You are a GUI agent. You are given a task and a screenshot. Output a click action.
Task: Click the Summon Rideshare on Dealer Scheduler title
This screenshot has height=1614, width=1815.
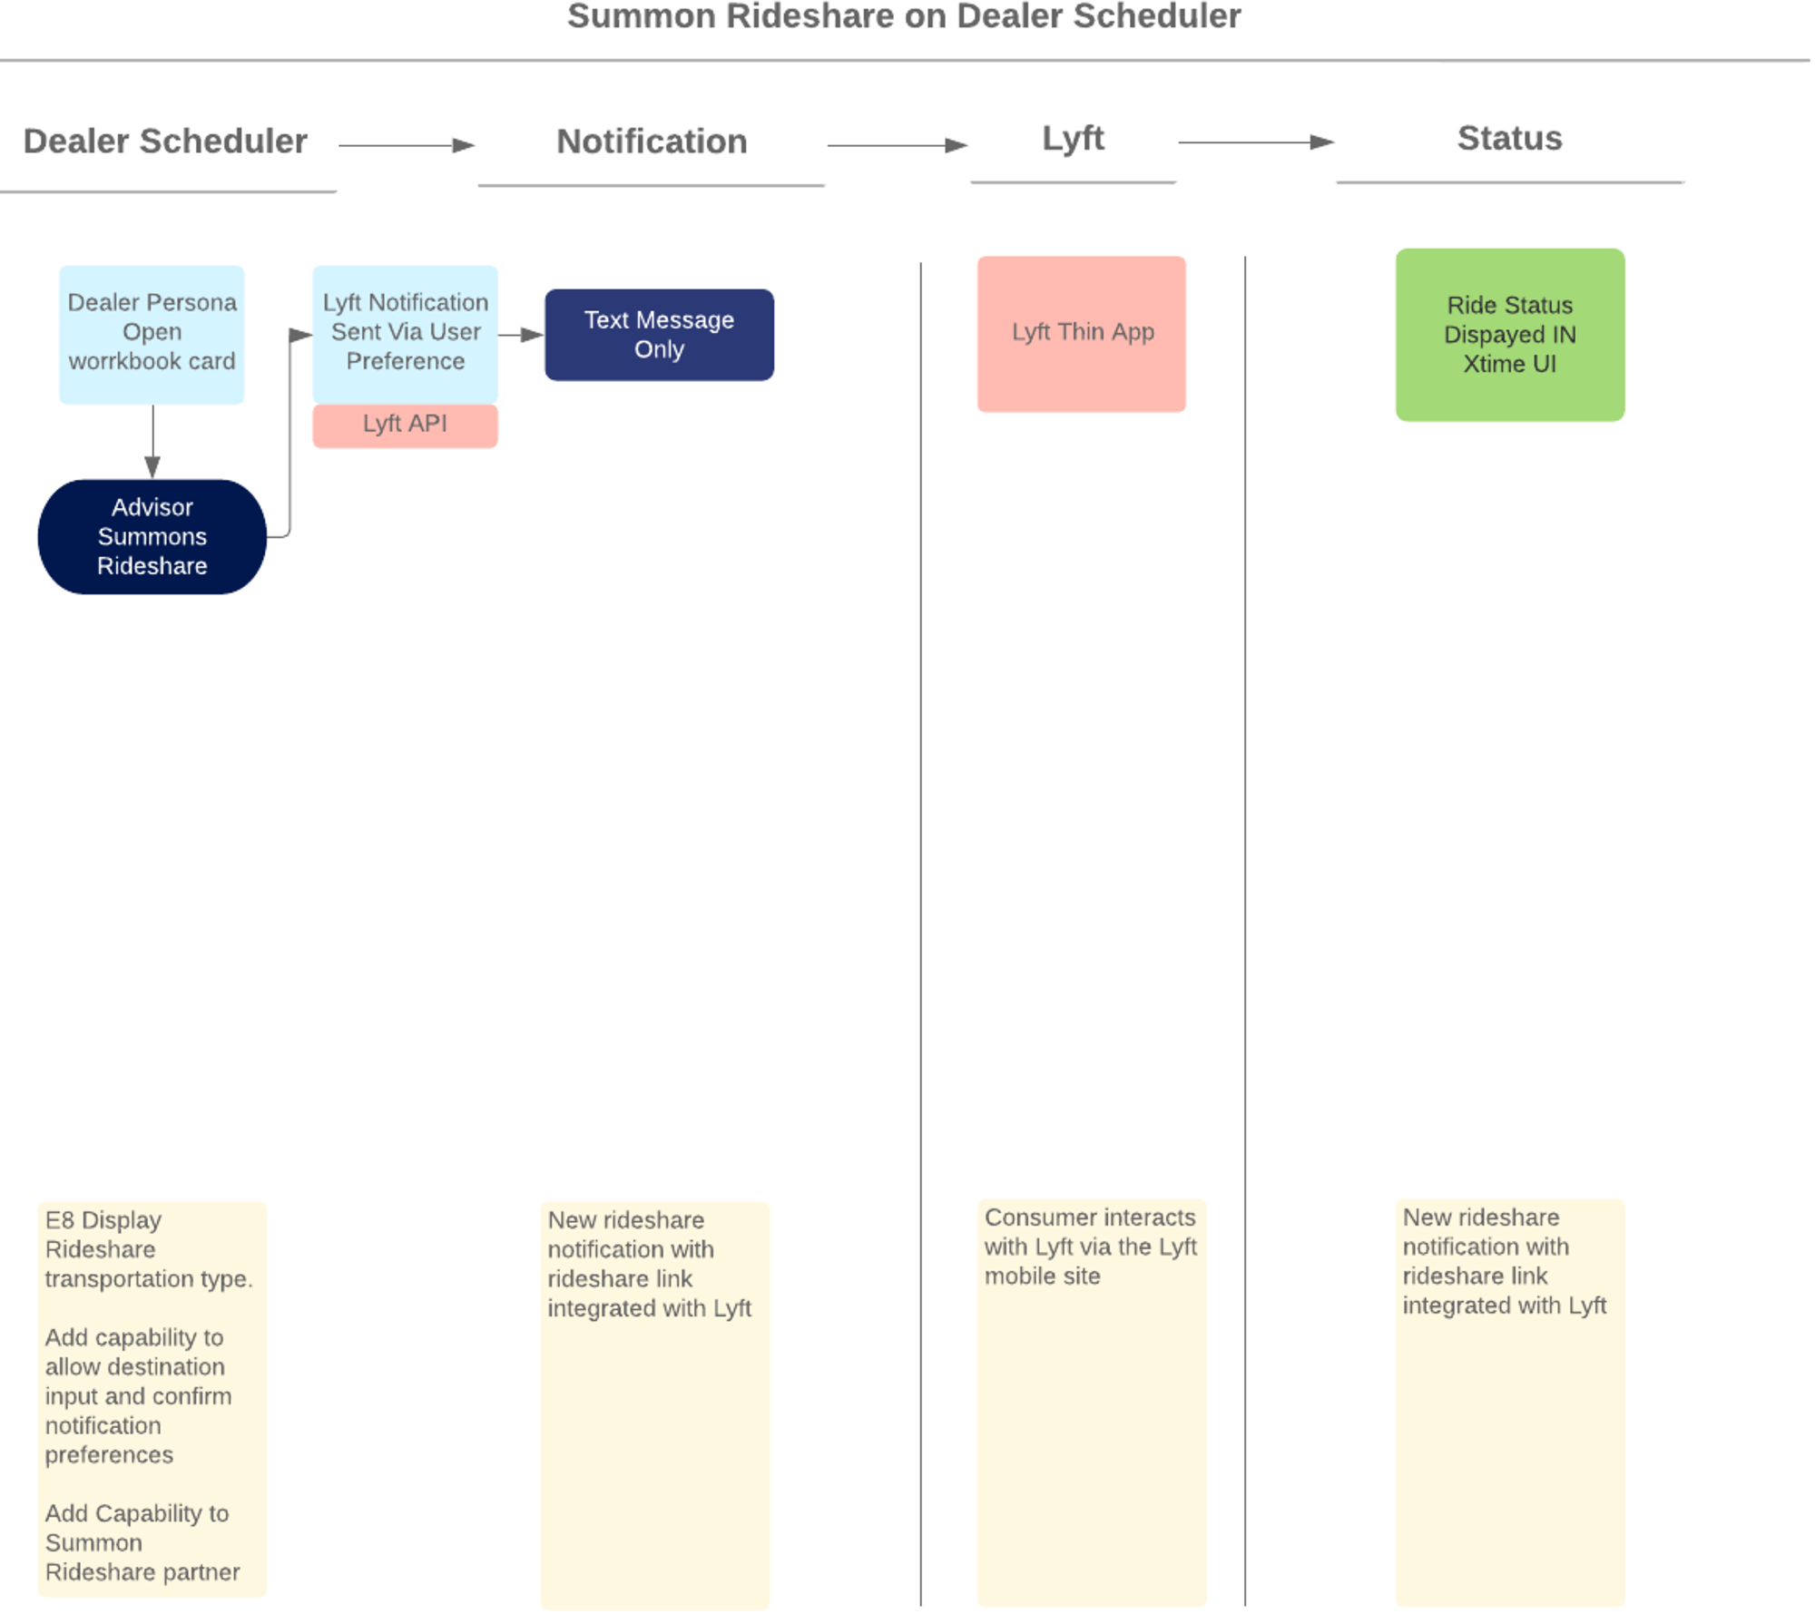pos(908,15)
